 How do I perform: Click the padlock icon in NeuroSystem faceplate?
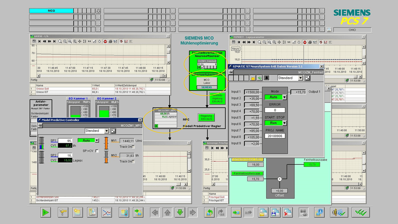pos(253,78)
